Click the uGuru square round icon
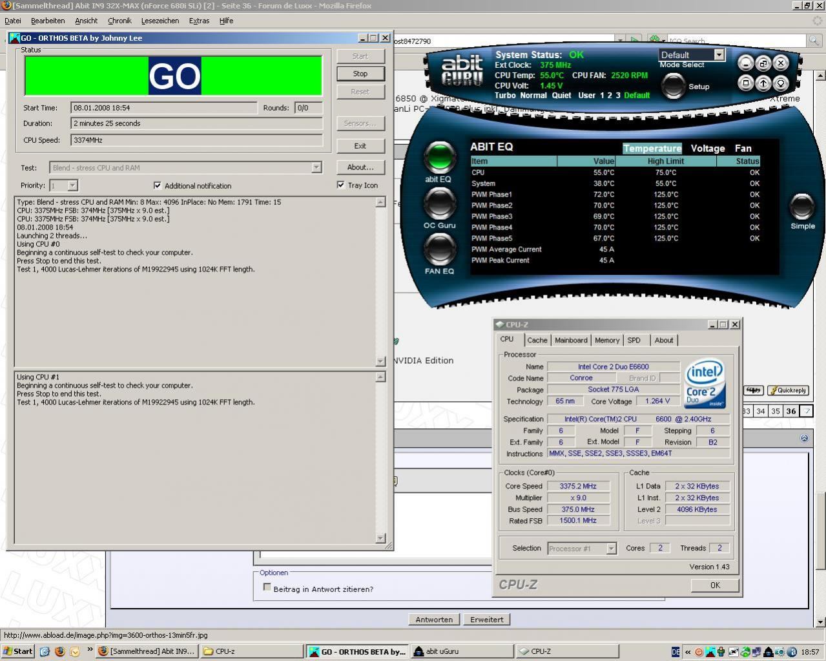The width and height of the screenshot is (826, 661). (746, 83)
